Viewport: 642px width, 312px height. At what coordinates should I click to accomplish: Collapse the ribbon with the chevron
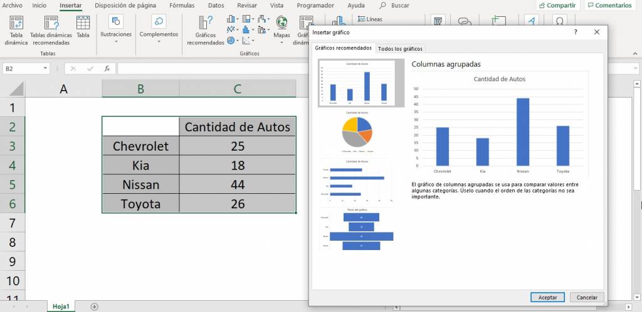636,54
